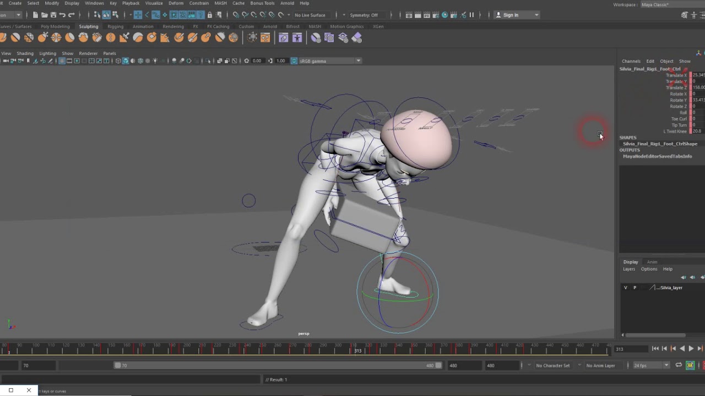Click the Undo arrow icon
This screenshot has height=396, width=705.
[x=62, y=15]
